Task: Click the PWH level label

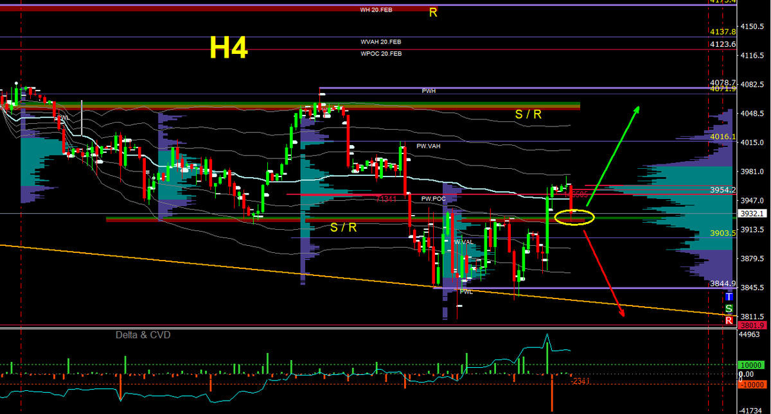Action: 429,91
